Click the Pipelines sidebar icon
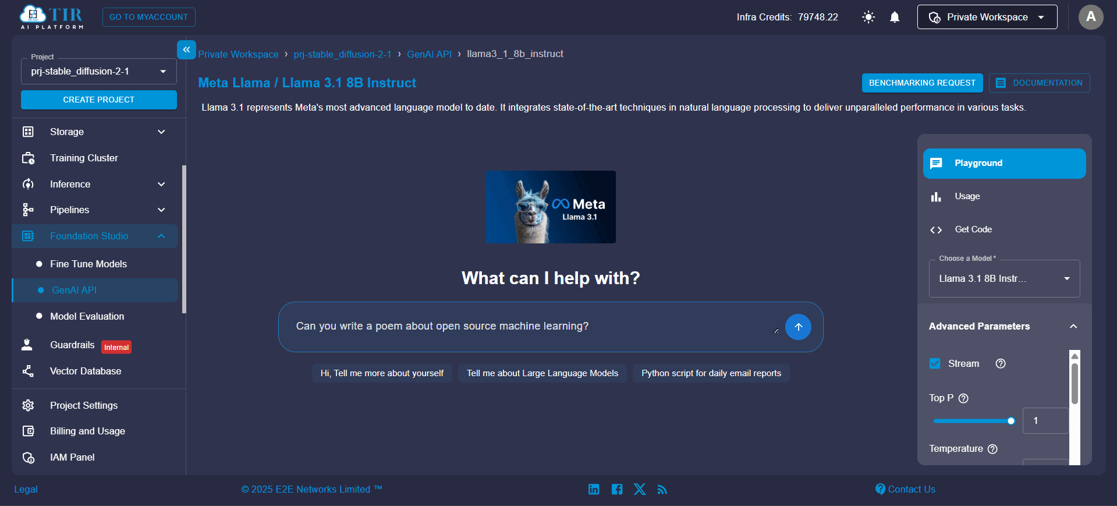 (28, 210)
